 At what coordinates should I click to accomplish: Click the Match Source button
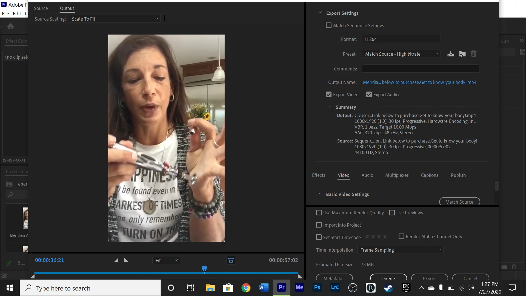(459, 202)
